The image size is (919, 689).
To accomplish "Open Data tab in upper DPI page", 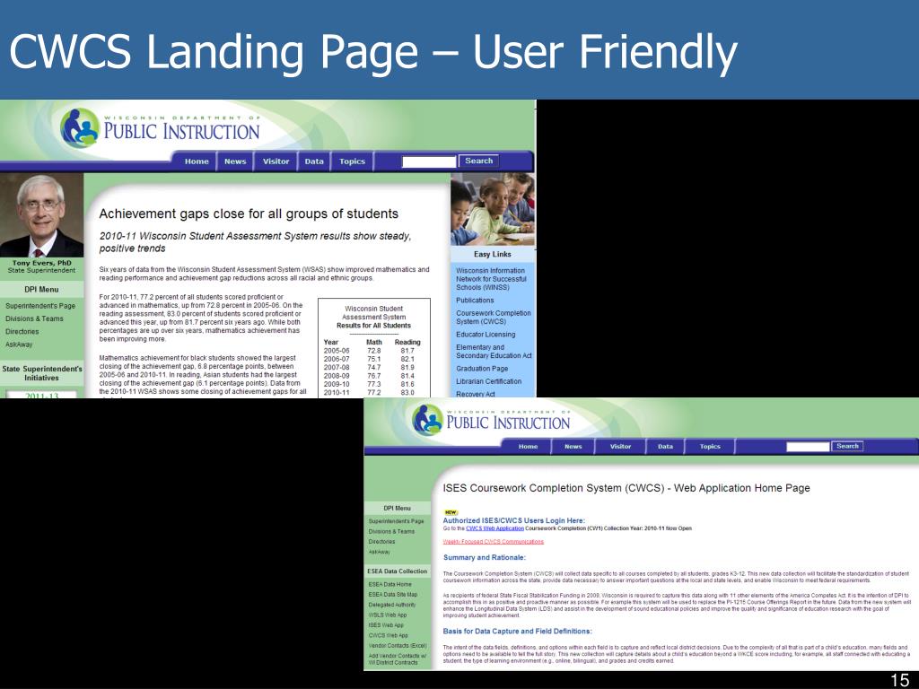I will [x=314, y=161].
